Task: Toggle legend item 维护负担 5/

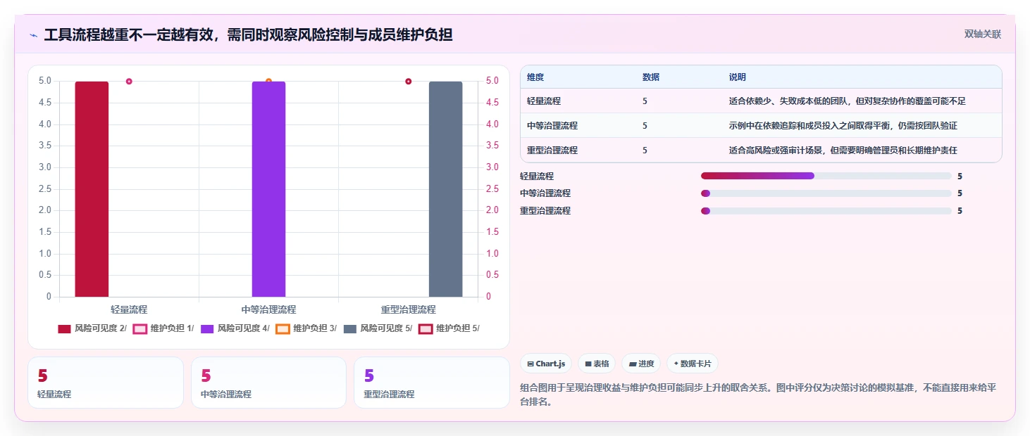Action: point(449,328)
